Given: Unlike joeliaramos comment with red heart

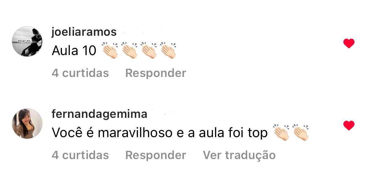Looking at the screenshot, I should click(x=349, y=43).
